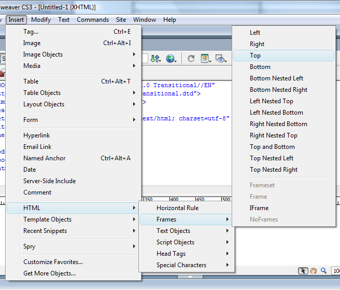Expand the Head Tags submenu
This screenshot has height=290, width=340.
[x=187, y=254]
